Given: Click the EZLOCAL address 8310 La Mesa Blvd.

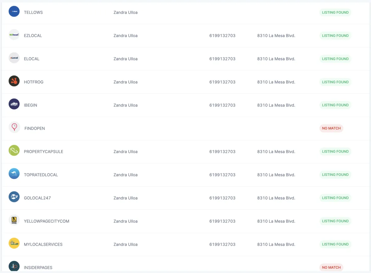Looking at the screenshot, I should point(276,36).
